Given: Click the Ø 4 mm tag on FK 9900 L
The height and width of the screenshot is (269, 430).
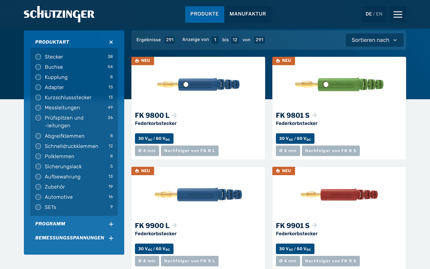Looking at the screenshot, I should click(x=147, y=261).
